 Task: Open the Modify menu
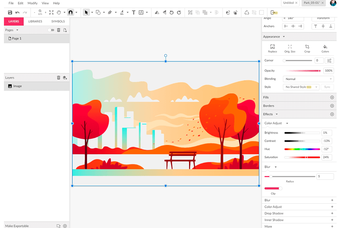[32, 3]
